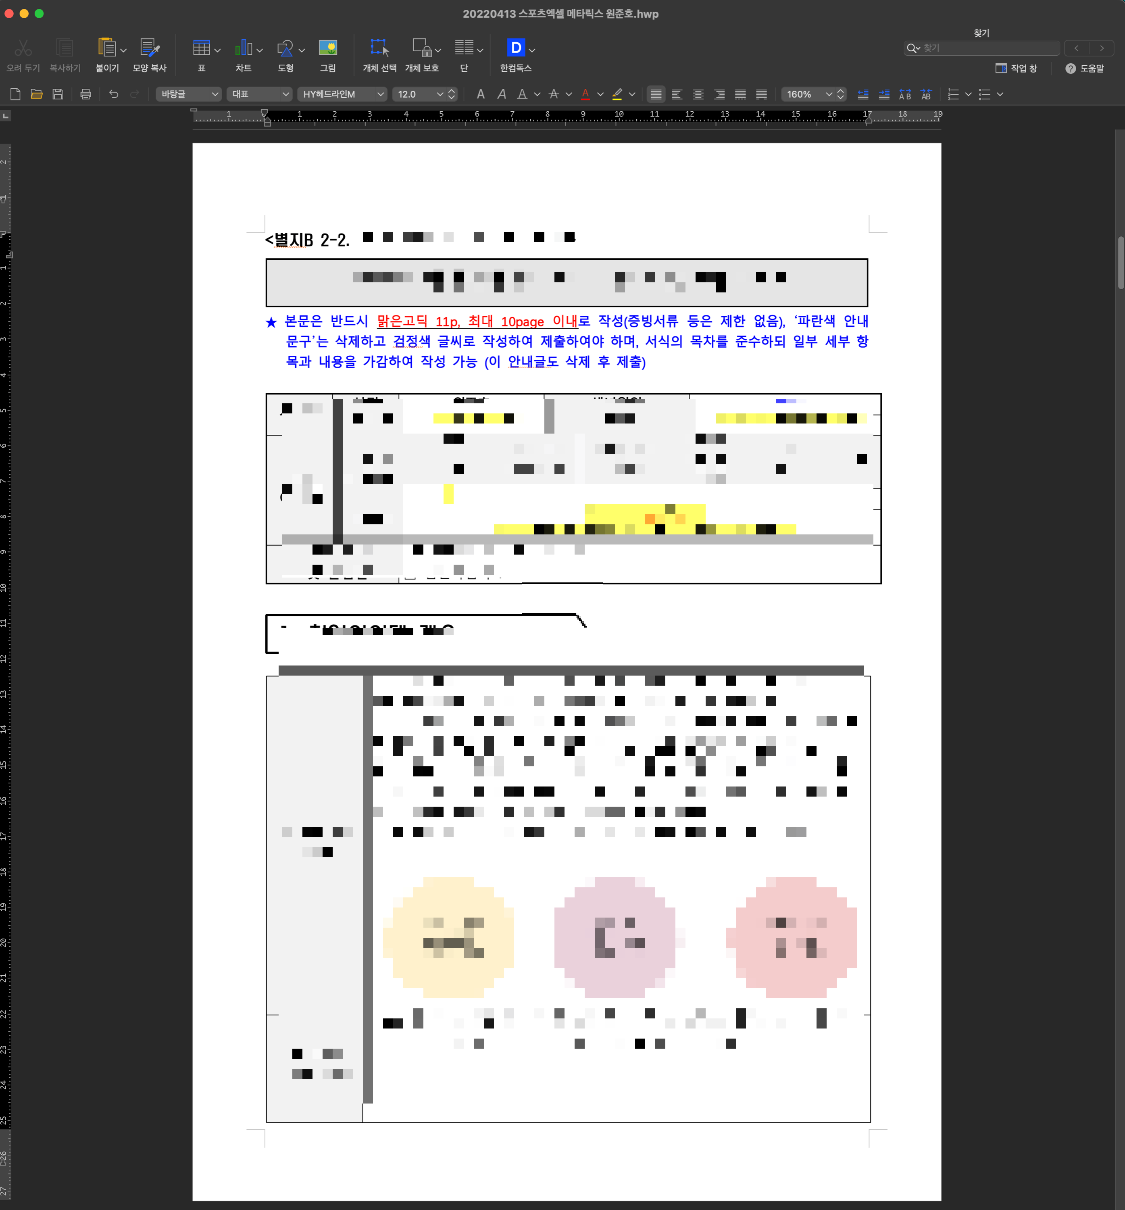Print the document with printer icon

(x=86, y=94)
